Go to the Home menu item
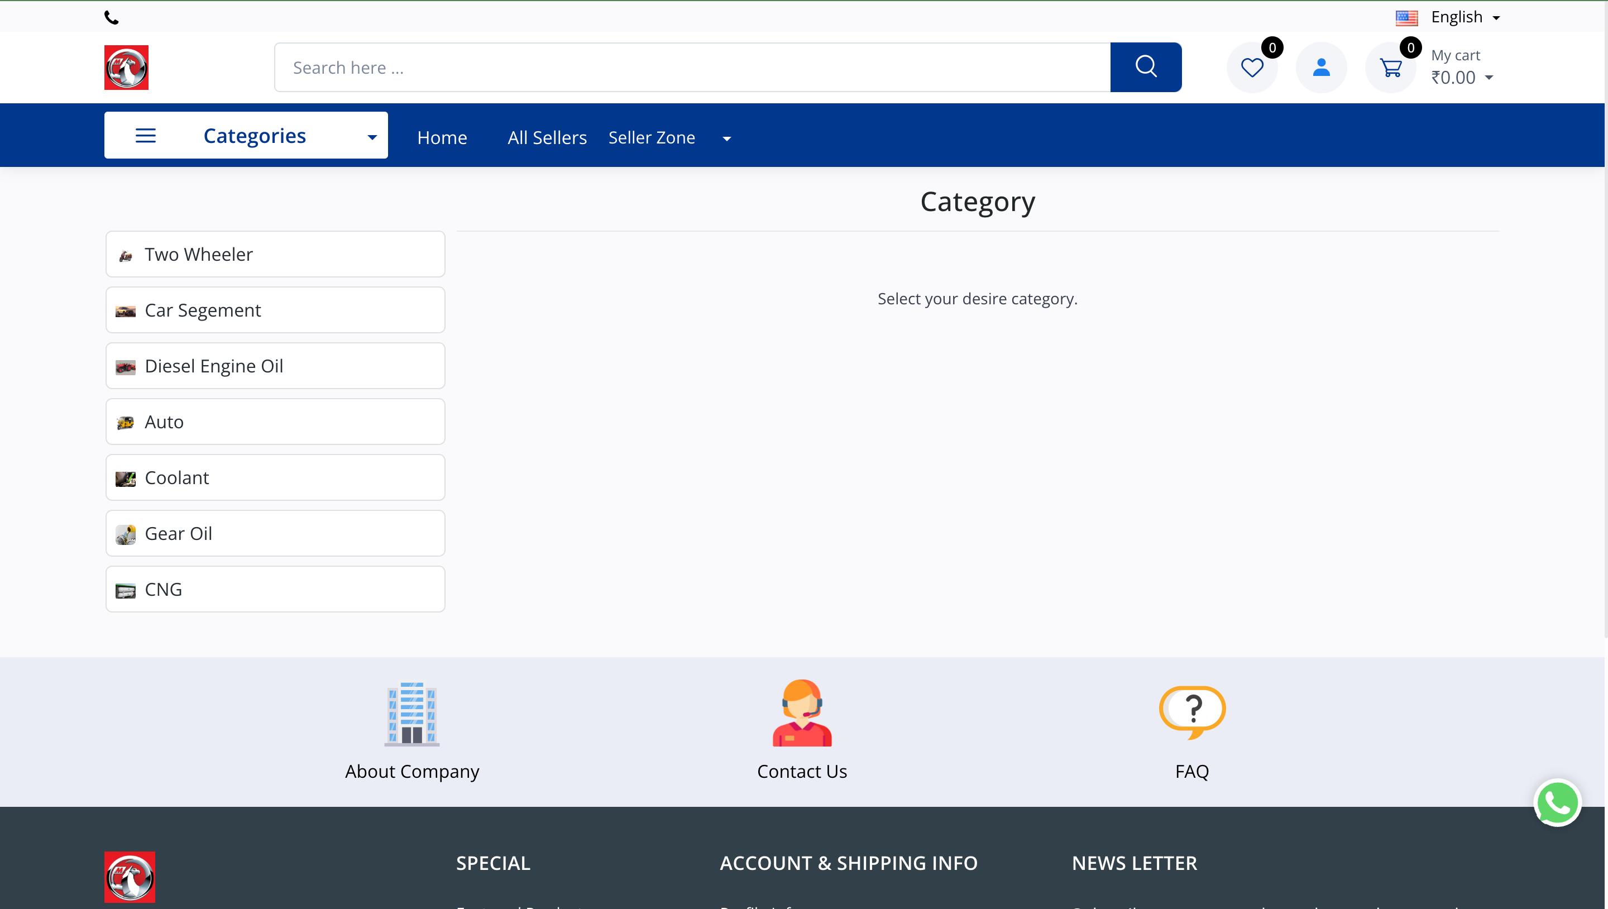 [x=442, y=137]
